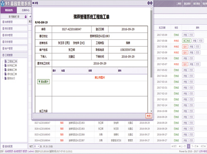Click 打印 for order I024-AZ20168044
Screen dimensions: 207x154
pos(191,140)
